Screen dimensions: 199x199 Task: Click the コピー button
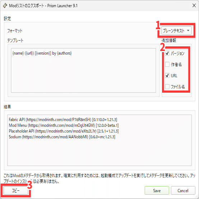tap(16, 190)
